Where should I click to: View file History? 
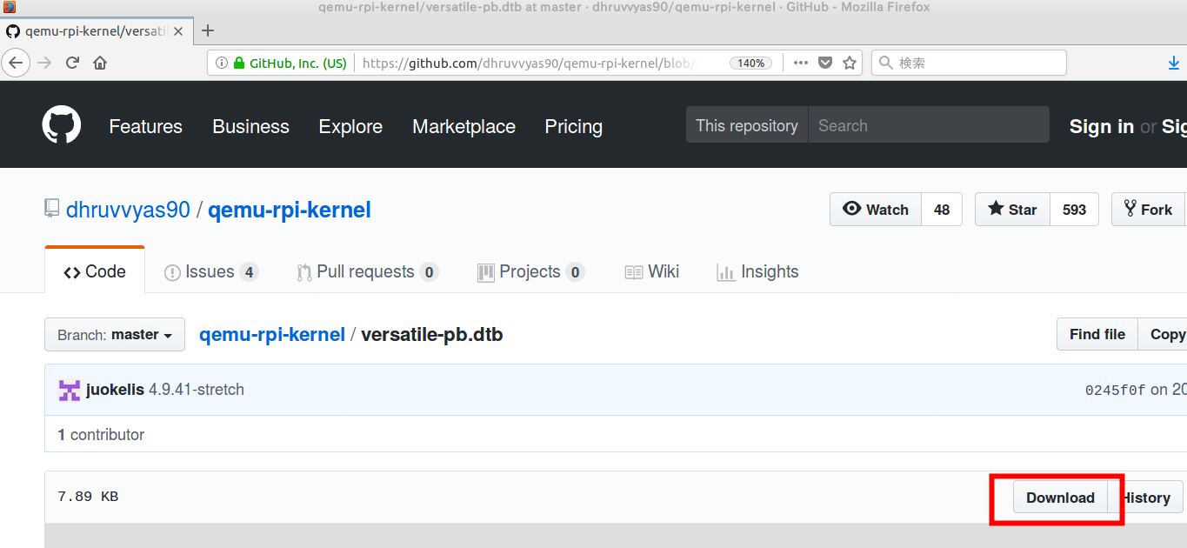point(1146,498)
